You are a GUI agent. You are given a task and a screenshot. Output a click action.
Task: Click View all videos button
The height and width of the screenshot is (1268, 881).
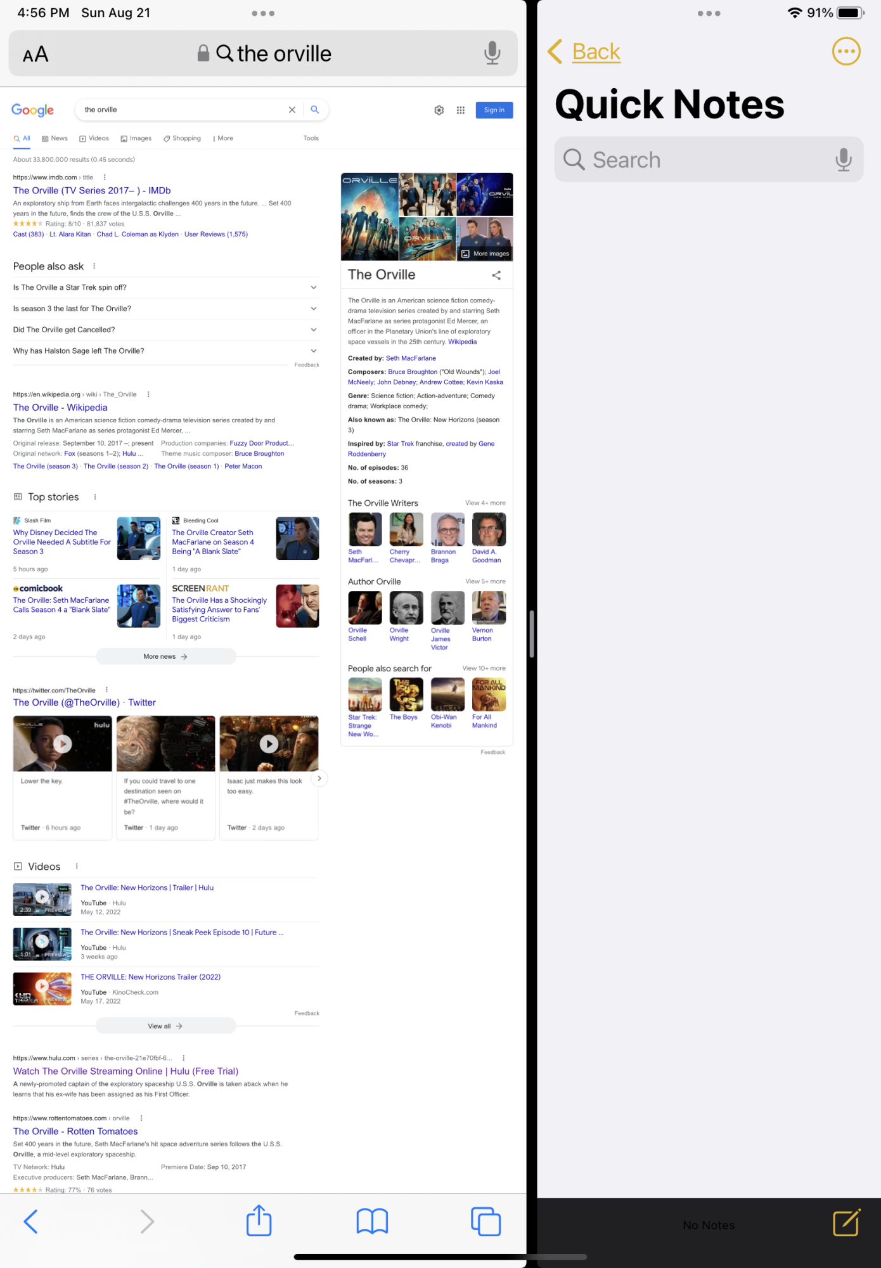tap(165, 1026)
